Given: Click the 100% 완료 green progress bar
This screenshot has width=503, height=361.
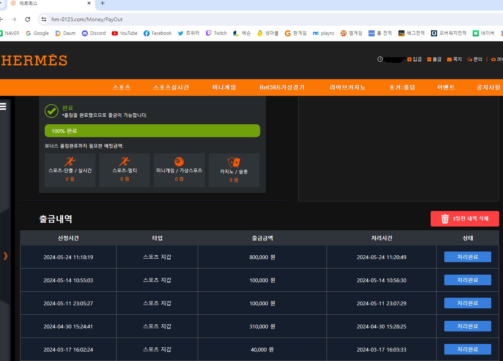Looking at the screenshot, I should (x=152, y=131).
